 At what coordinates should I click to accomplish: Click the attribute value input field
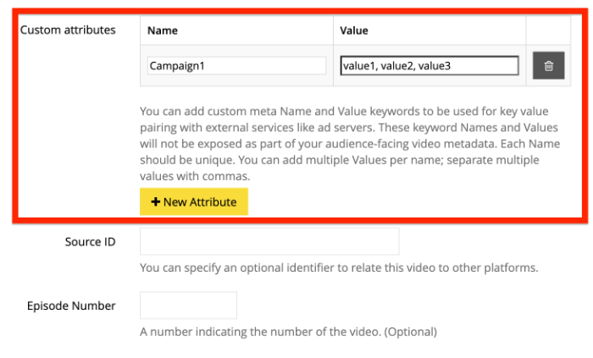[429, 66]
